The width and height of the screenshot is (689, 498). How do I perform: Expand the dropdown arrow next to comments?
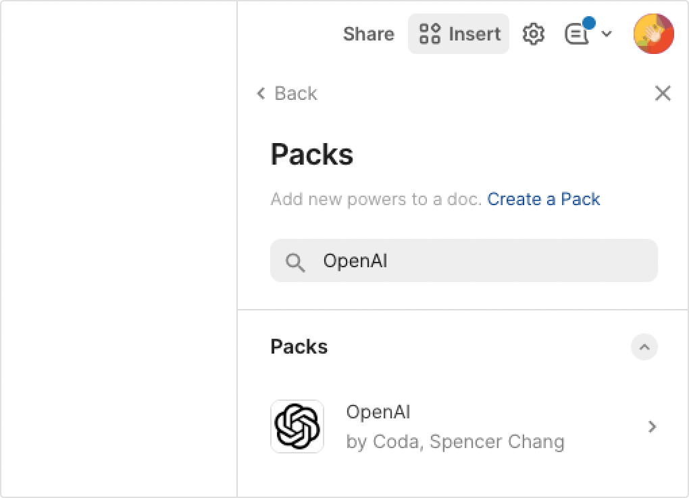click(x=607, y=34)
